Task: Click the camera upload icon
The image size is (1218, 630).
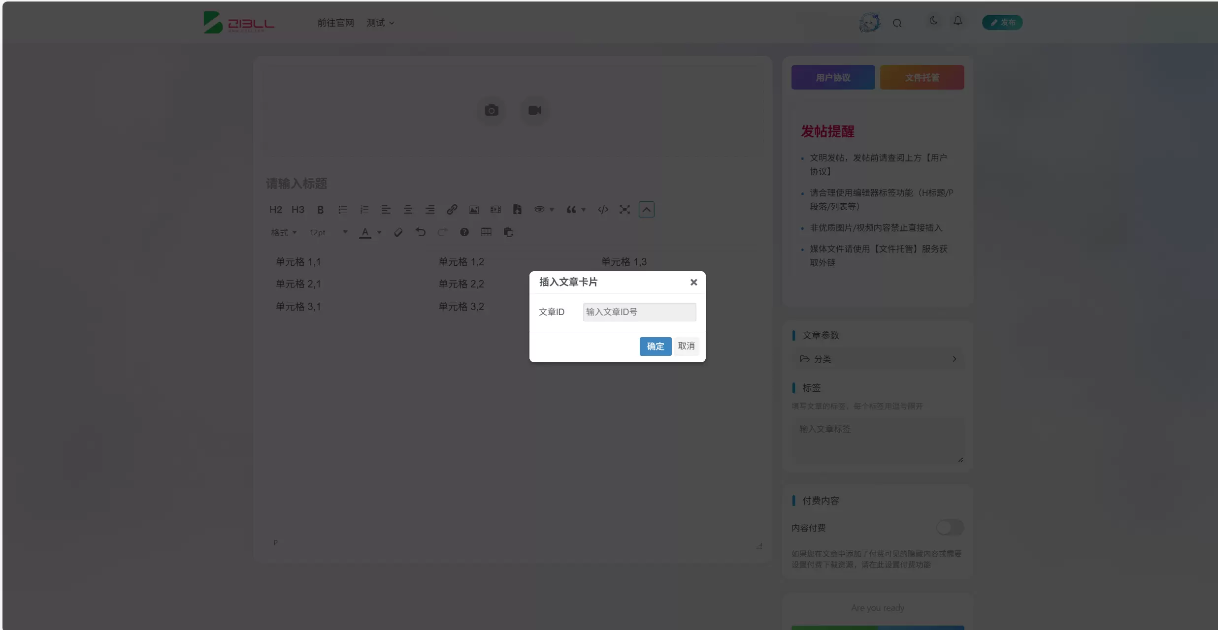Action: click(x=491, y=110)
